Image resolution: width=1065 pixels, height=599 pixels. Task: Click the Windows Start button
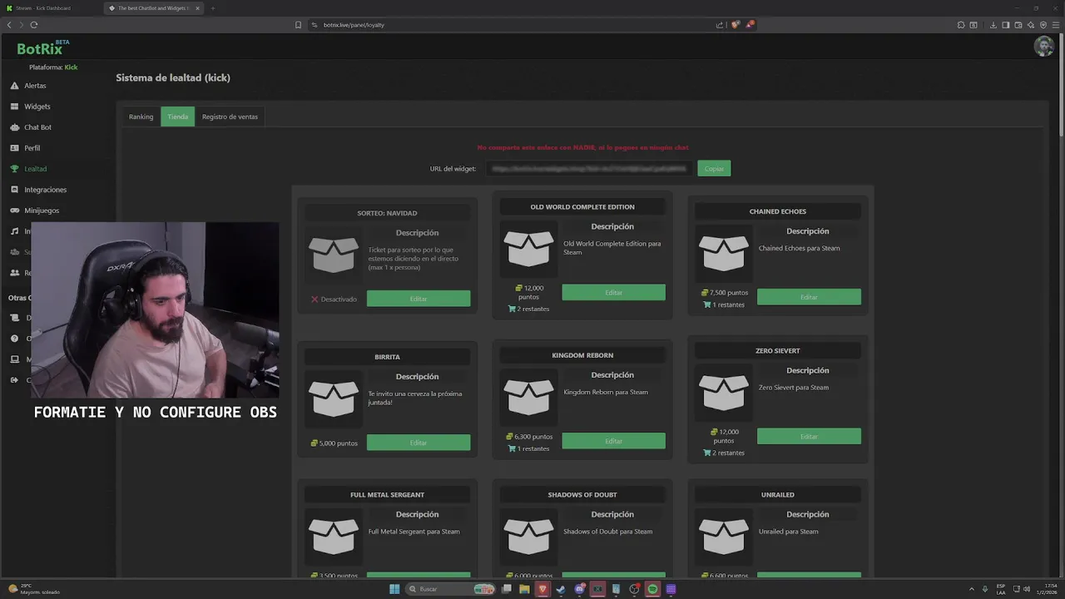pyautogui.click(x=394, y=589)
